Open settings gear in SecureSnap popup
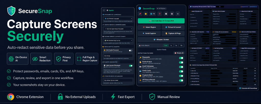Screen dimensions: 261x104 click(172, 14)
